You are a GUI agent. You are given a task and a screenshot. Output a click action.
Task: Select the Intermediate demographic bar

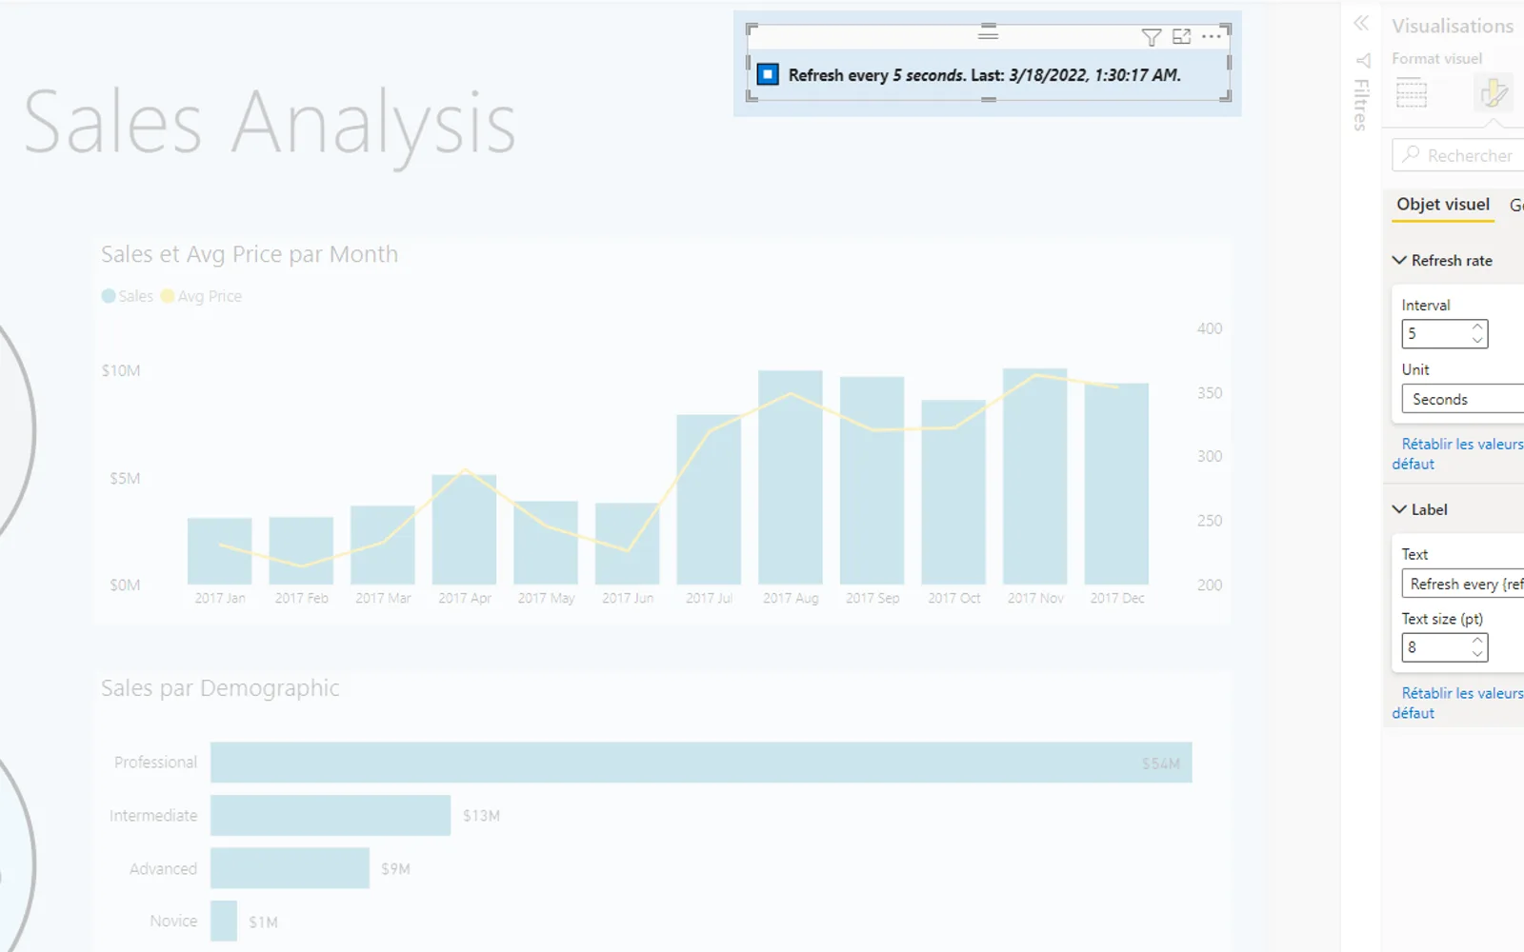[x=331, y=816]
